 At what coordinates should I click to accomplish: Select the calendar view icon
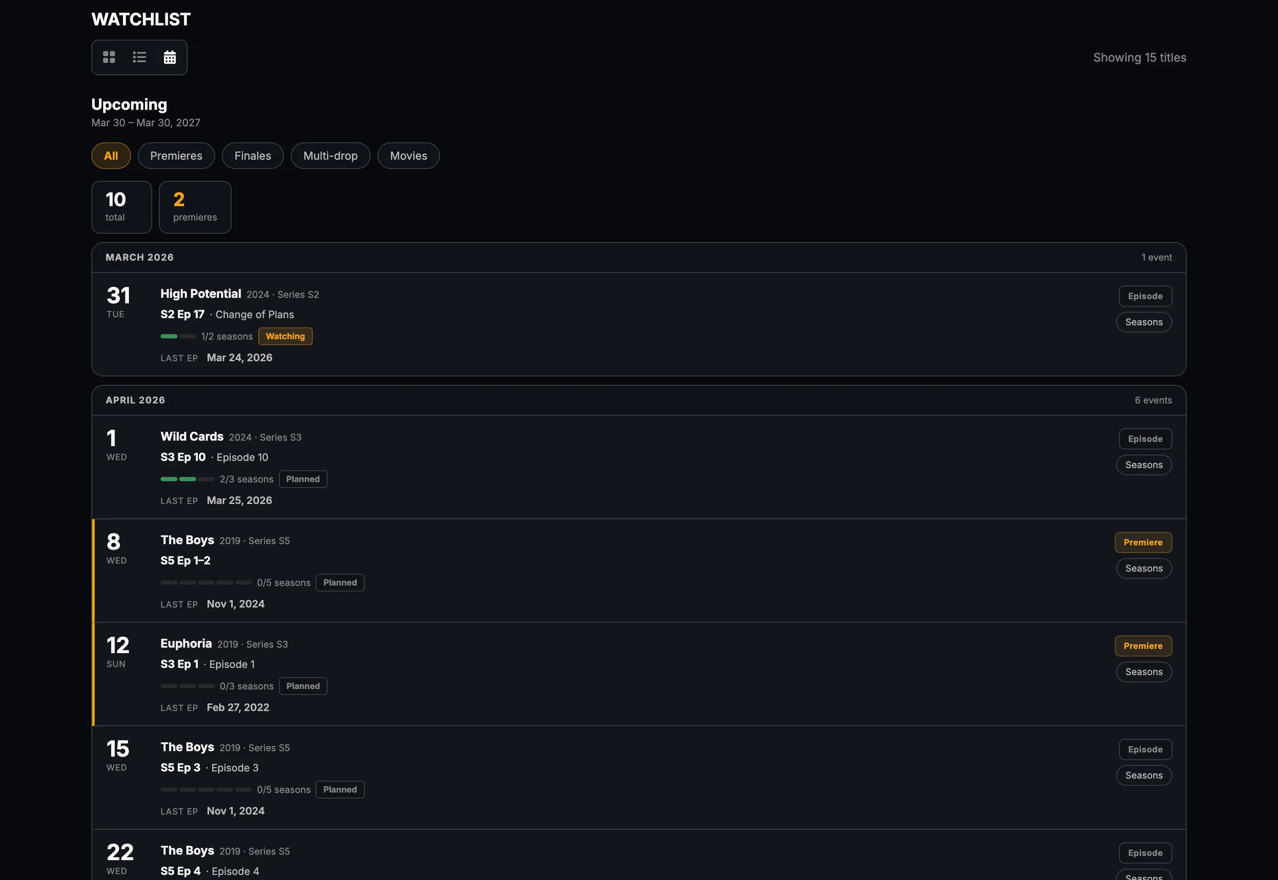click(170, 57)
